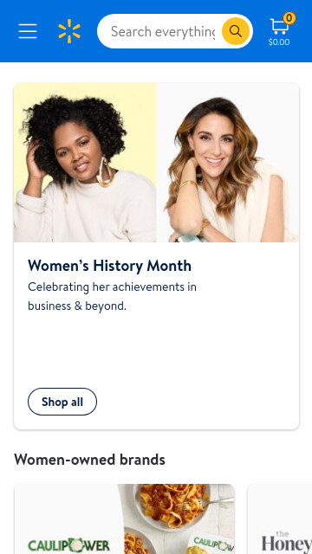Click the Celebrating her achievements description text
Image resolution: width=312 pixels, height=554 pixels.
tap(112, 296)
